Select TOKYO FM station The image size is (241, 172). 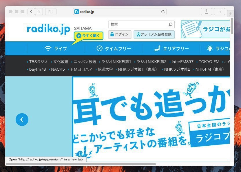click(209, 62)
